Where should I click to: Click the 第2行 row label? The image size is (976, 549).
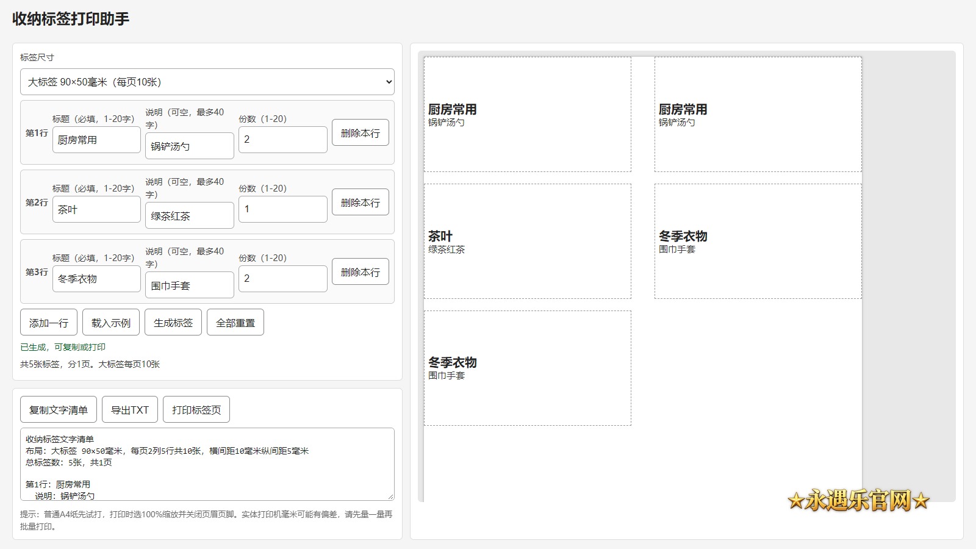[x=37, y=203]
